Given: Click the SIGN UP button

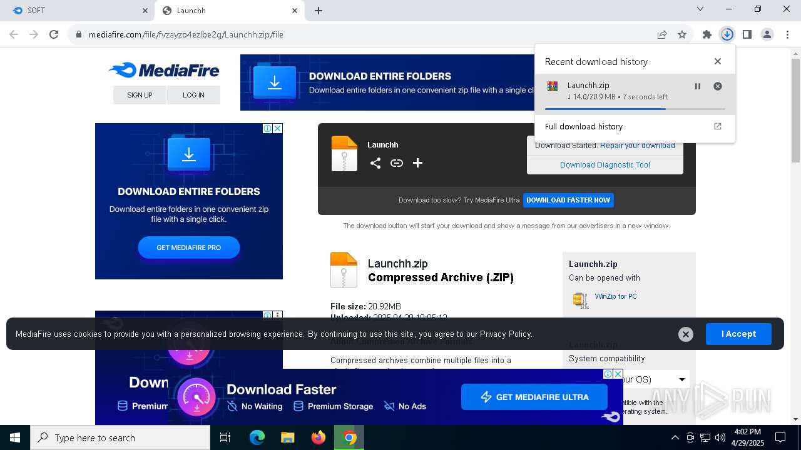Looking at the screenshot, I should [140, 95].
